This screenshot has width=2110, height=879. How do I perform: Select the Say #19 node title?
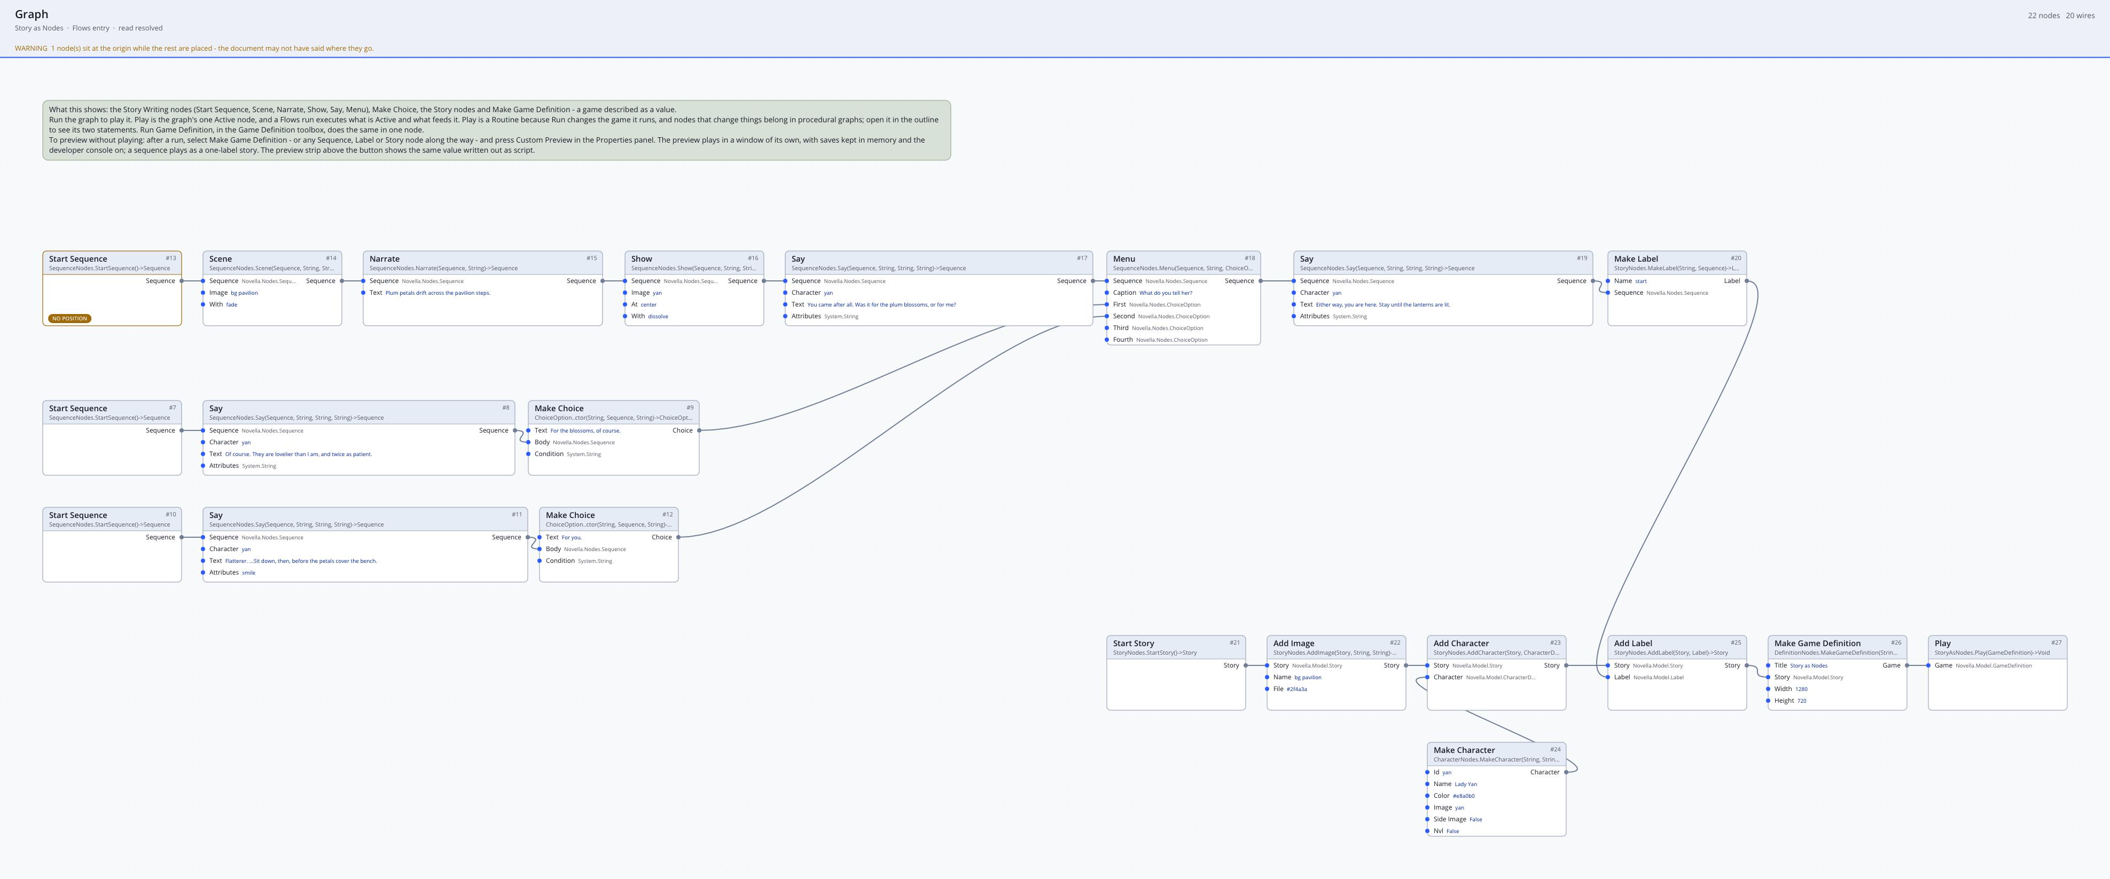coord(1307,259)
